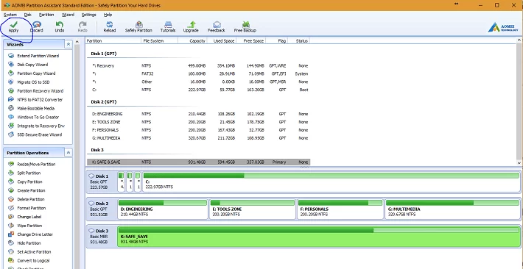Click the Discard toolbar icon
The width and height of the screenshot is (523, 269).
pyautogui.click(x=36, y=26)
